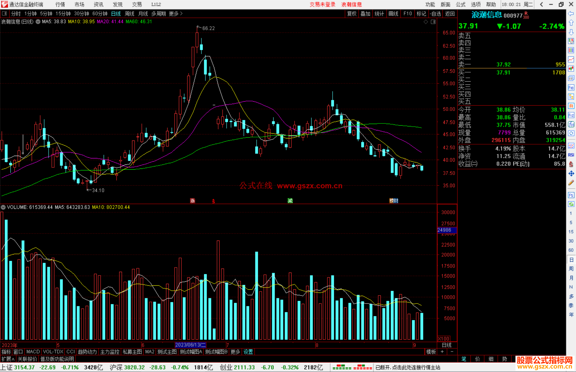The height and width of the screenshot is (372, 576).
Task: Switch to the 周线 period tab
Action: click(x=130, y=14)
